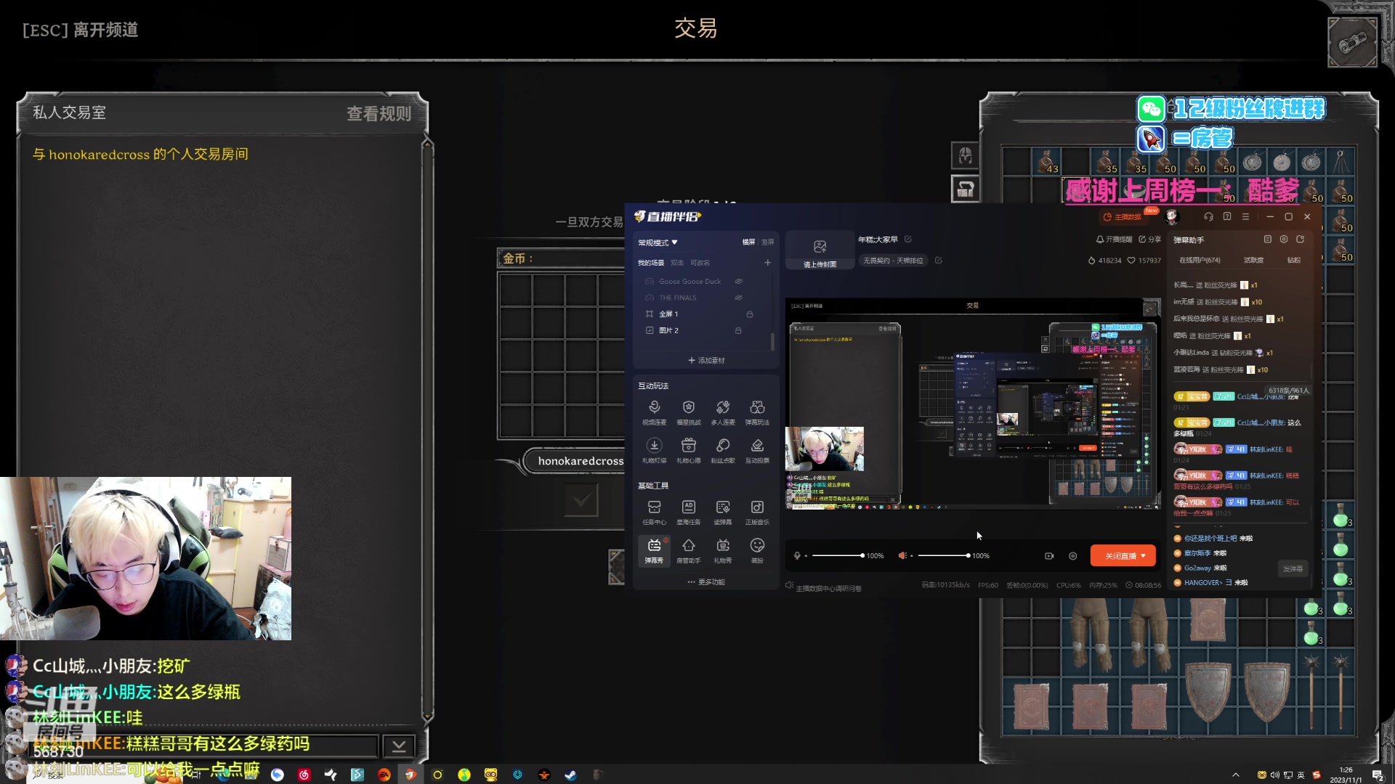Switch to 活跃度 tab
The height and width of the screenshot is (784, 1395).
click(1253, 260)
